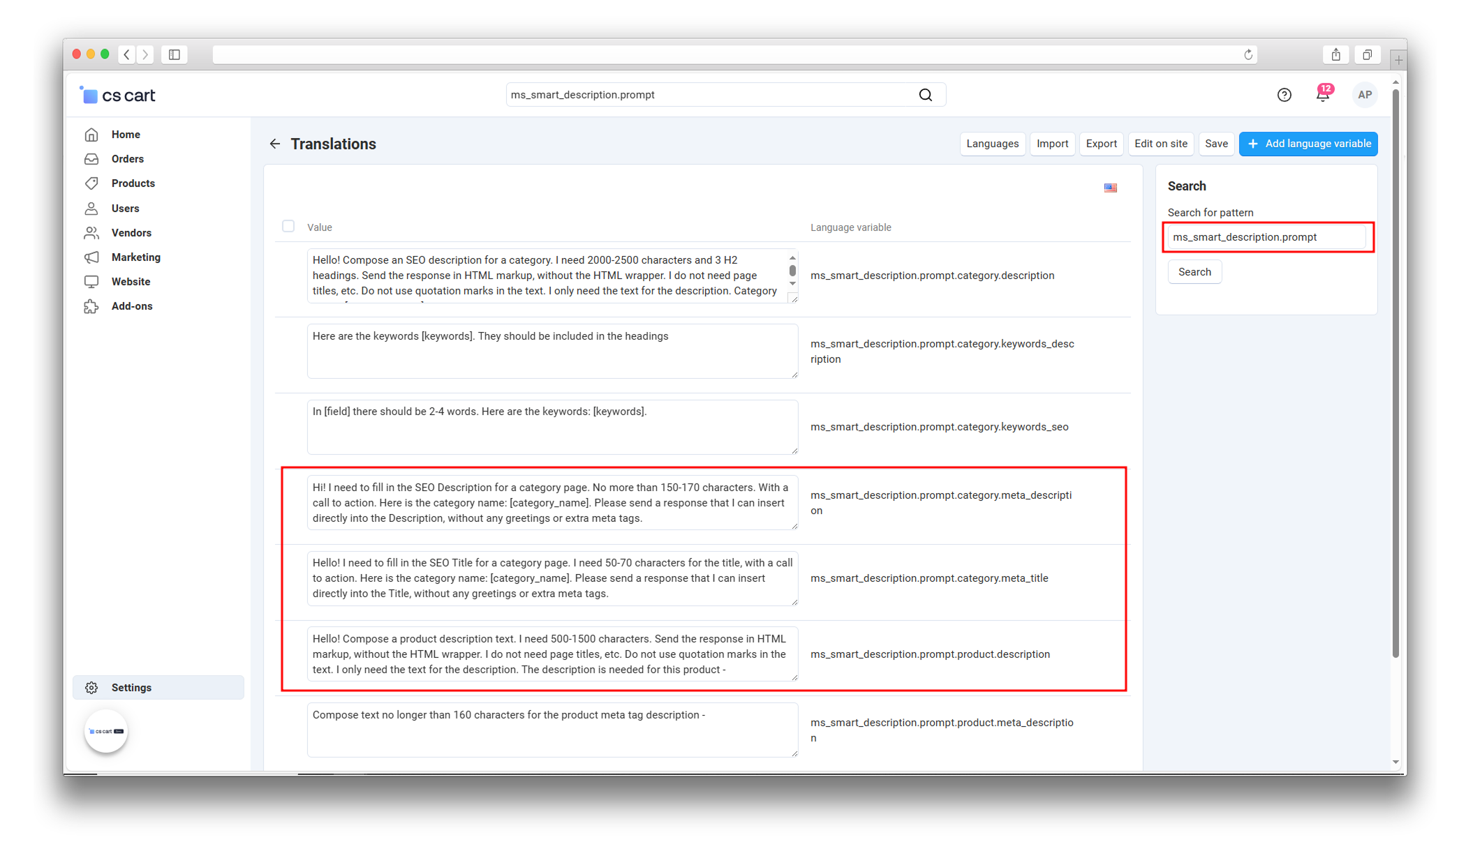Open notifications bell with 12 badge
Screen dimensions: 1466x851
[x=1322, y=95]
